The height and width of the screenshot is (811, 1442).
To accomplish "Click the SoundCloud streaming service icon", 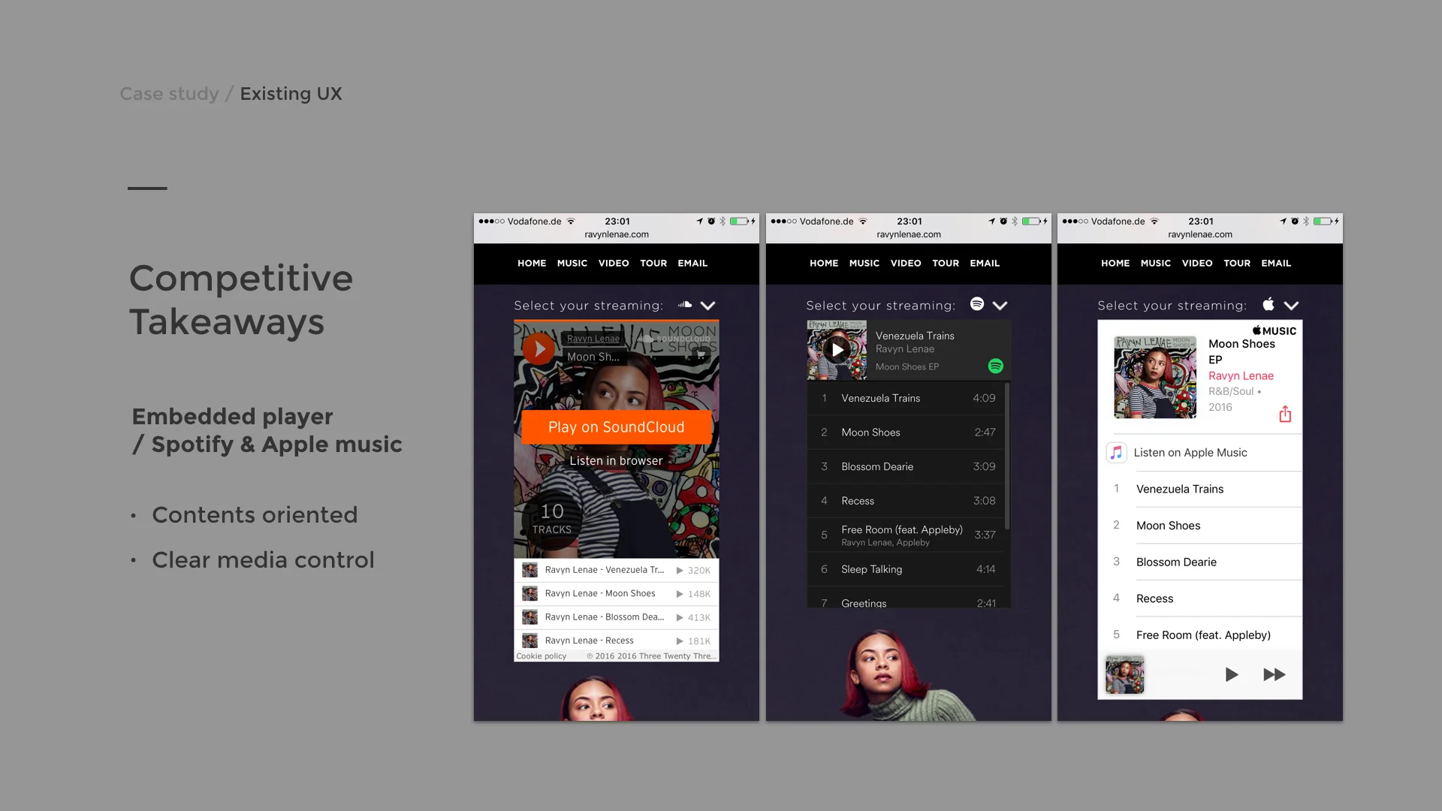I will point(685,305).
